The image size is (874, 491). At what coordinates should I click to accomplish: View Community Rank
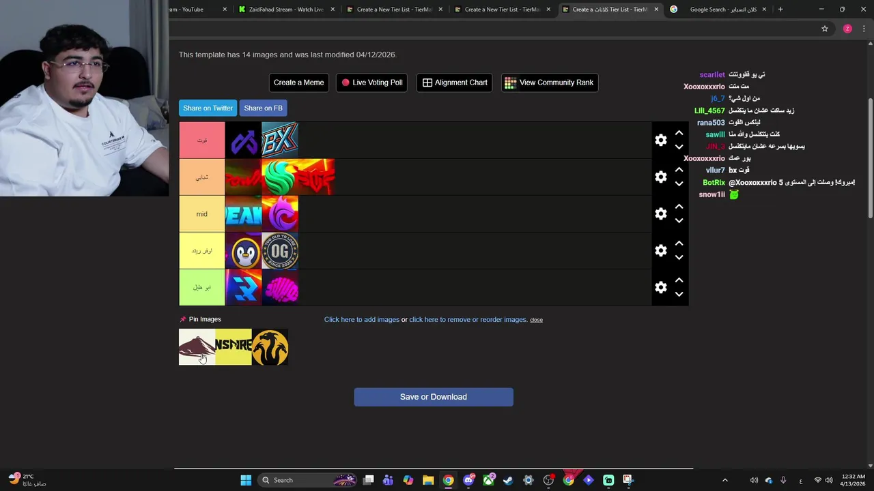549,83
